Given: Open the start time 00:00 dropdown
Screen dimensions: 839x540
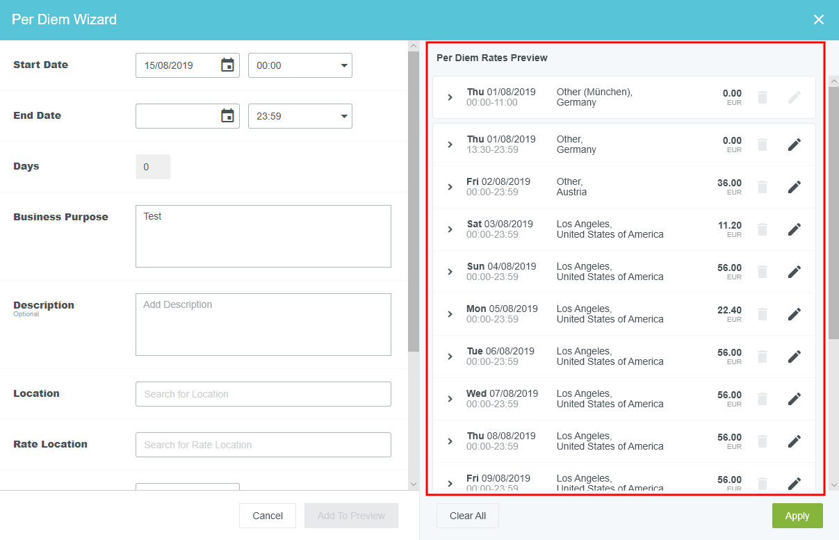Looking at the screenshot, I should coord(300,65).
